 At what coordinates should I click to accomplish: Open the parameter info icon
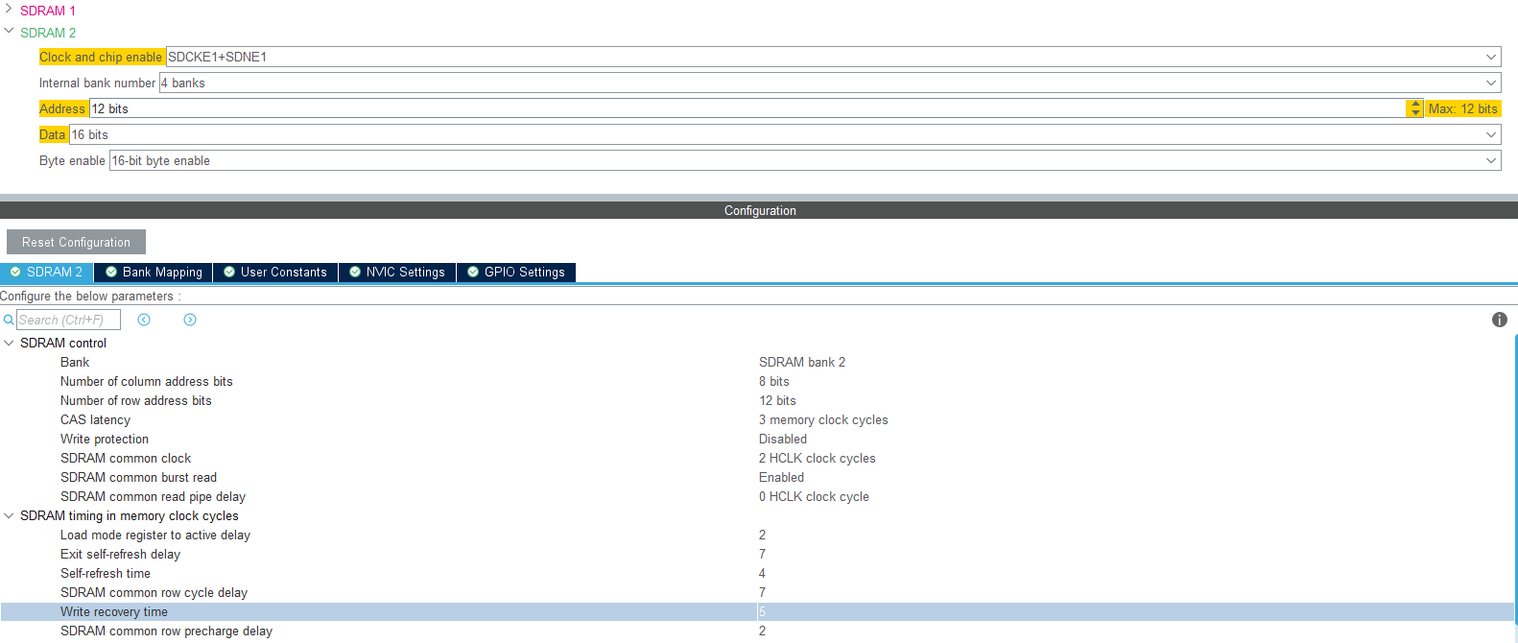click(x=1500, y=320)
